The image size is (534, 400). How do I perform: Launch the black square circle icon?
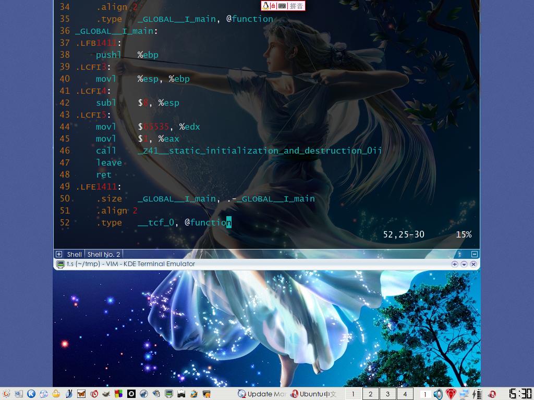pyautogui.click(x=131, y=394)
